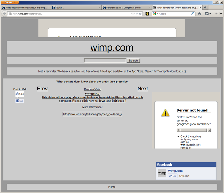Click the yellow add-on icon in toolbar
This screenshot has width=224, height=193.
click(x=147, y=14)
